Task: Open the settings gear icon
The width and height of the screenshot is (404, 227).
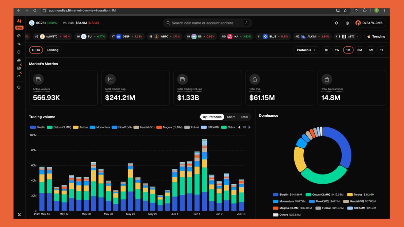Action: click(x=347, y=23)
